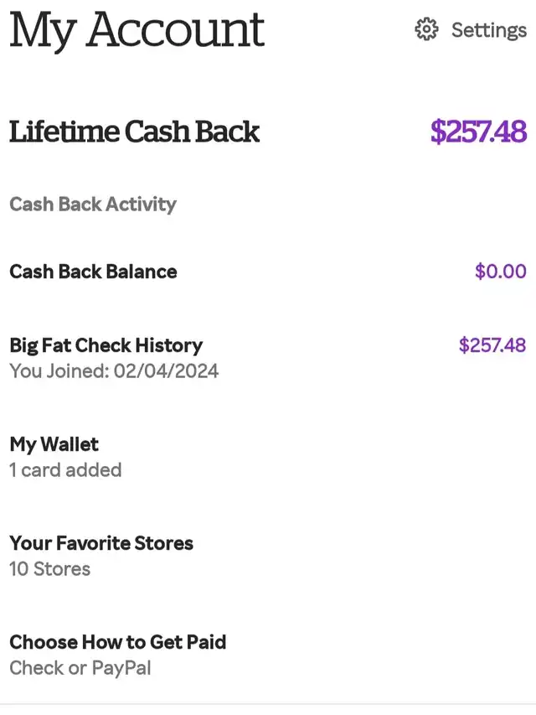Open Your Favorite Stores

[x=101, y=543]
